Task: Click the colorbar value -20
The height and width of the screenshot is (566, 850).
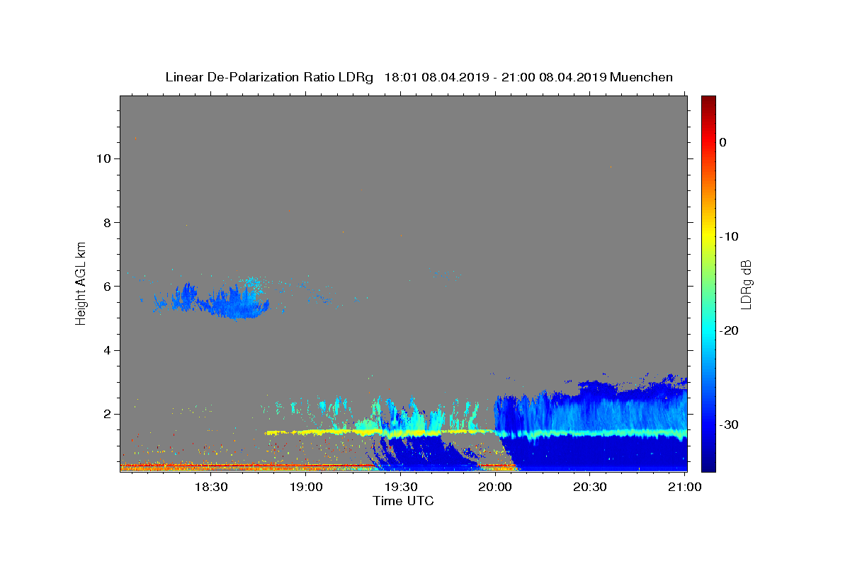Action: click(x=730, y=330)
